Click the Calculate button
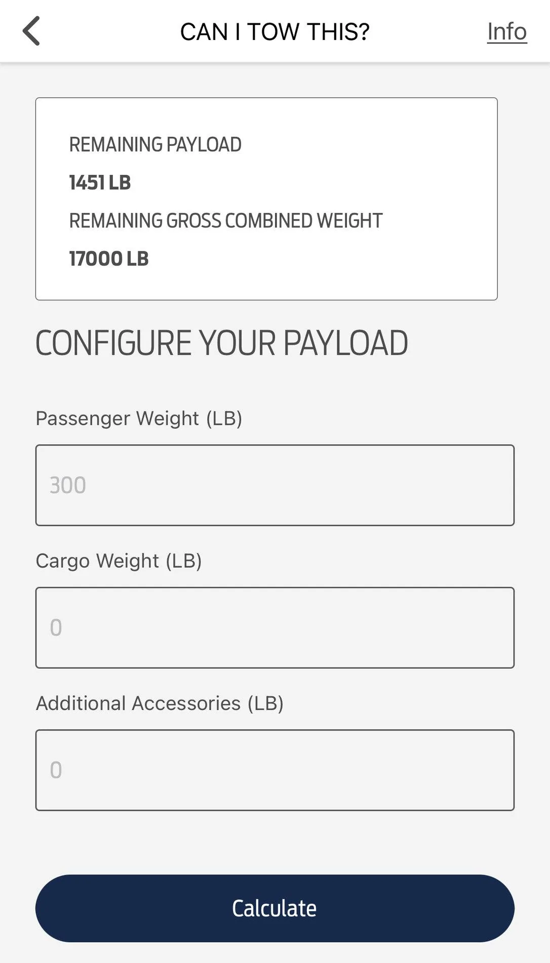550x963 pixels. point(274,909)
